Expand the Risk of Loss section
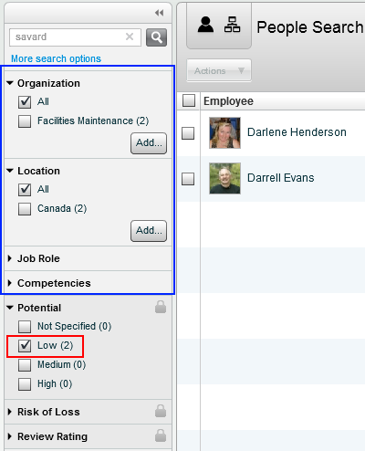The image size is (365, 451). (x=10, y=412)
